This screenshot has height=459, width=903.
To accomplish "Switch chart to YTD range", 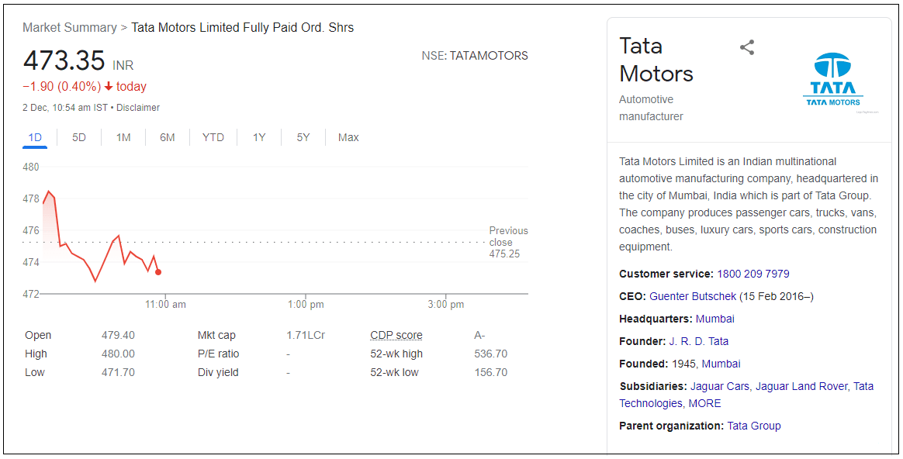I will 213,137.
